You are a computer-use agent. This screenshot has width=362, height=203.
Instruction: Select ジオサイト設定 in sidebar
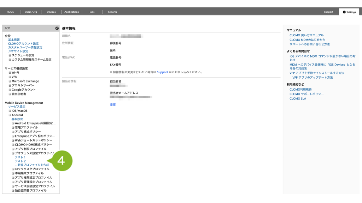pyautogui.click(x=18, y=51)
